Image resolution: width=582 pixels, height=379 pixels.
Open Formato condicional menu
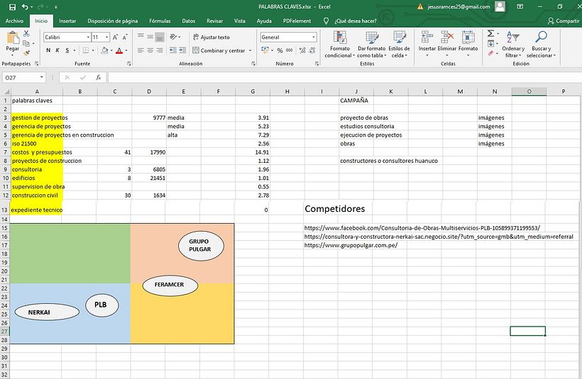(x=340, y=45)
